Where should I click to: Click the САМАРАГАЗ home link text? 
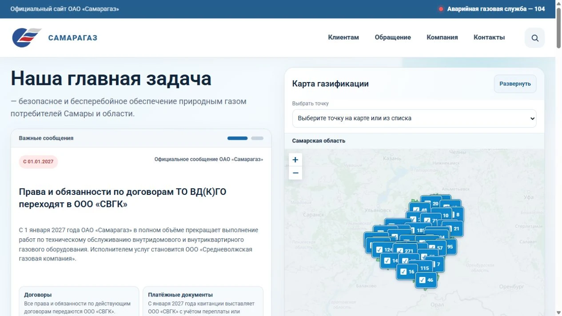point(73,38)
